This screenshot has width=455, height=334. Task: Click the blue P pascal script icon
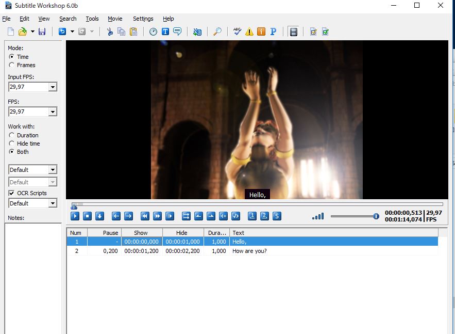pyautogui.click(x=273, y=31)
